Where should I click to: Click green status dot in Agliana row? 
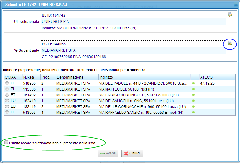[193, 95]
